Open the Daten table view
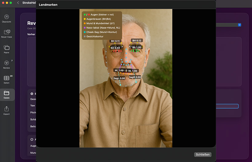This screenshot has height=162, width=252. pos(7,79)
